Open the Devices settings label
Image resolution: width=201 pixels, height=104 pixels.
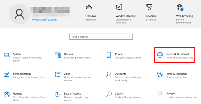pos(69,54)
